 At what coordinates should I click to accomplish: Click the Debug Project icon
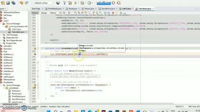pyautogui.click(x=82, y=3)
